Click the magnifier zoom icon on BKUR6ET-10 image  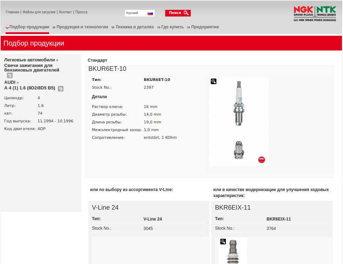click(x=214, y=81)
